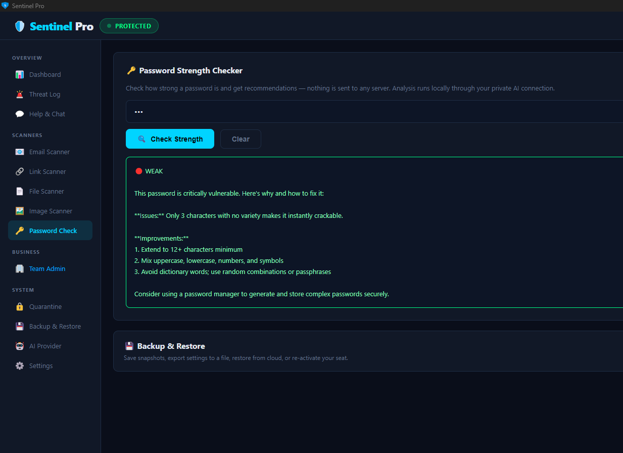Image resolution: width=623 pixels, height=453 pixels.
Task: Click the SCANNERS section label
Action: click(27, 135)
